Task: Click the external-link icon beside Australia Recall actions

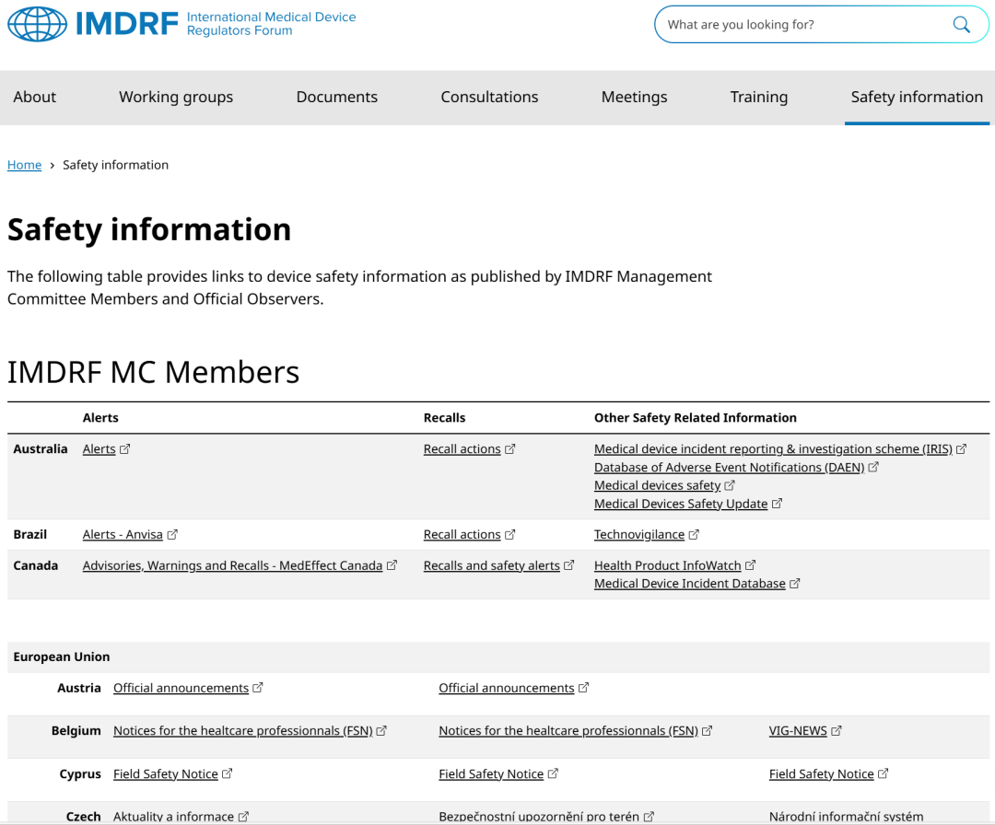Action: [510, 449]
